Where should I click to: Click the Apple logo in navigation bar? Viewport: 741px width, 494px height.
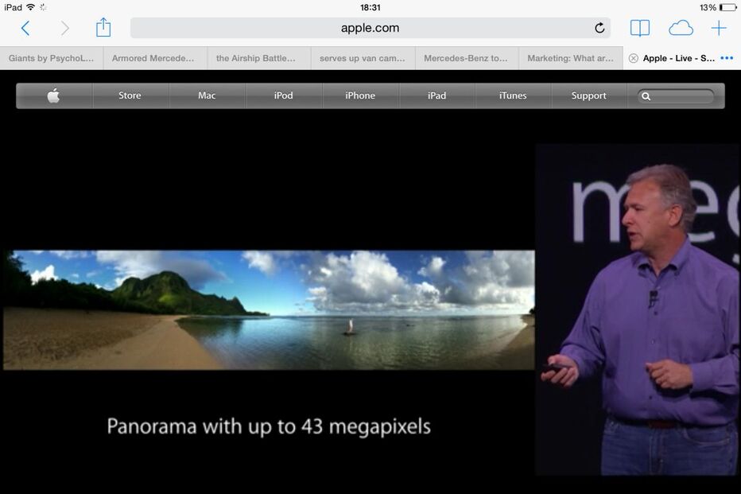53,95
